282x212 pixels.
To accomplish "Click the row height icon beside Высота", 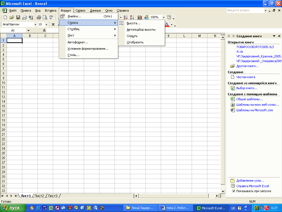I will click(x=121, y=23).
